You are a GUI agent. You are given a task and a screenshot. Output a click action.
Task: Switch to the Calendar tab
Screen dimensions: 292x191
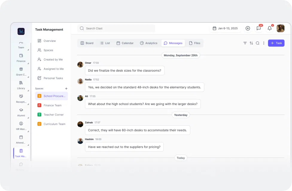[125, 43]
